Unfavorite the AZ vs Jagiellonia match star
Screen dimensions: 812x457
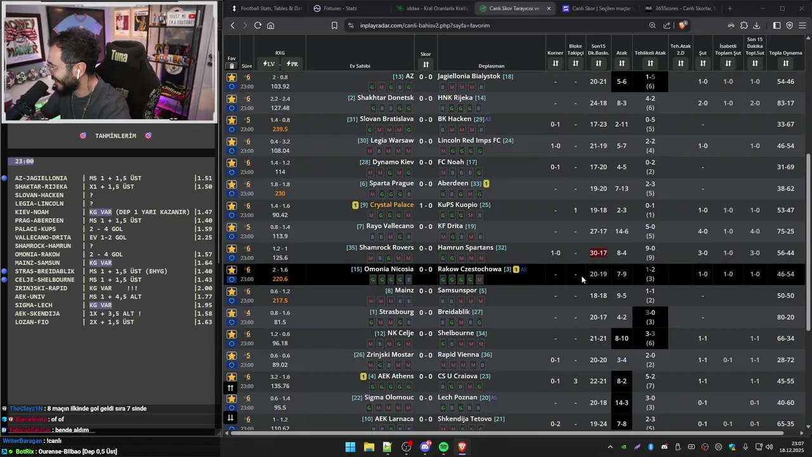[232, 77]
